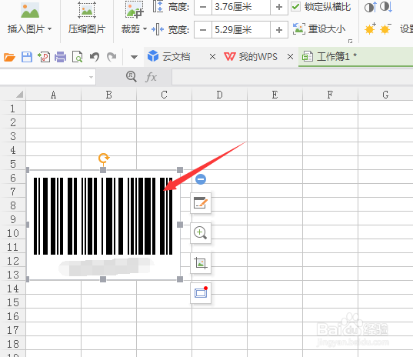Increase the picture brightness
Screen dimensions: 413x357
370,28
